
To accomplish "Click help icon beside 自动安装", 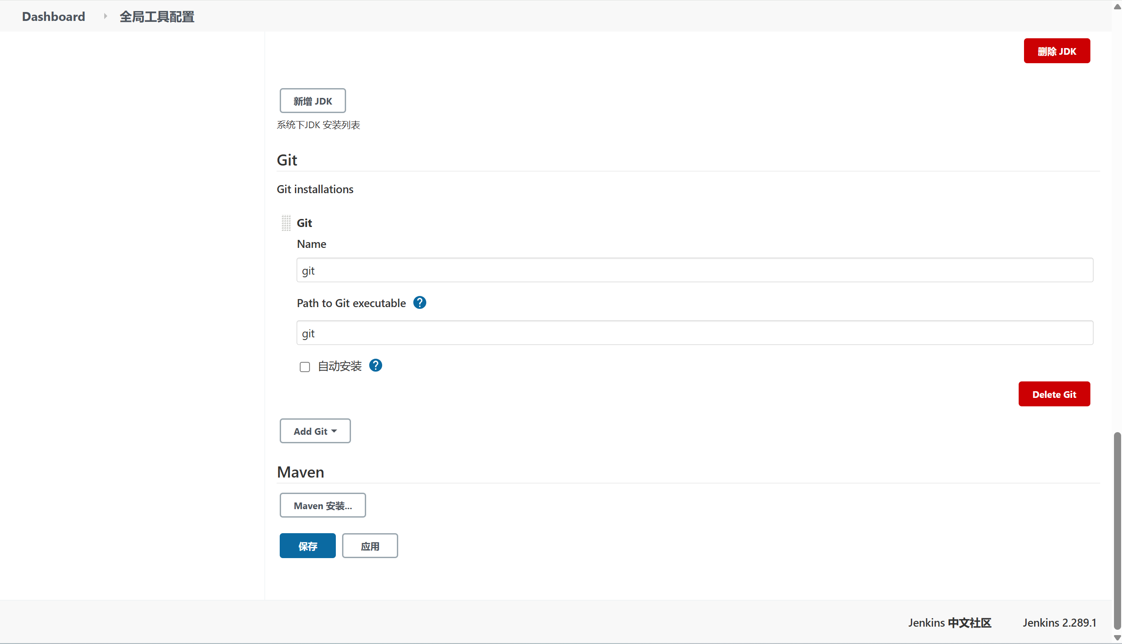I will coord(375,365).
